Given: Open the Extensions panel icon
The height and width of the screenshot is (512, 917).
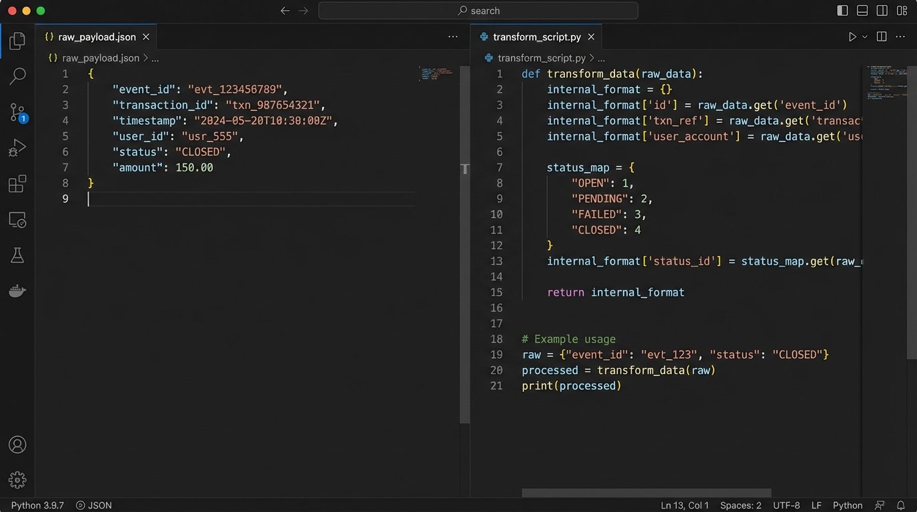Looking at the screenshot, I should pyautogui.click(x=17, y=183).
